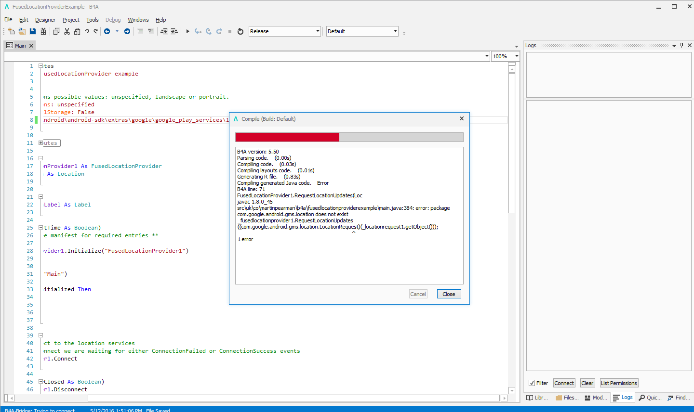Click the New file toolbar icon

point(12,31)
